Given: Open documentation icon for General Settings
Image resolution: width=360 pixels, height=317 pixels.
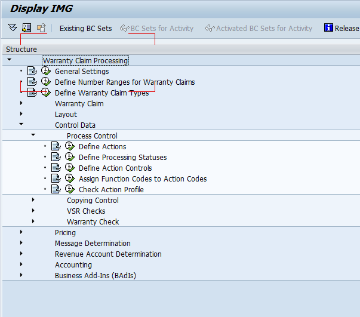Looking at the screenshot, I should (32, 71).
